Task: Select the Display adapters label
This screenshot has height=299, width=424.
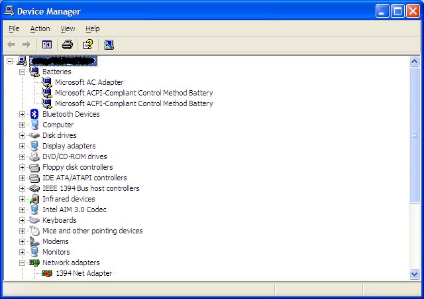Action: click(69, 146)
